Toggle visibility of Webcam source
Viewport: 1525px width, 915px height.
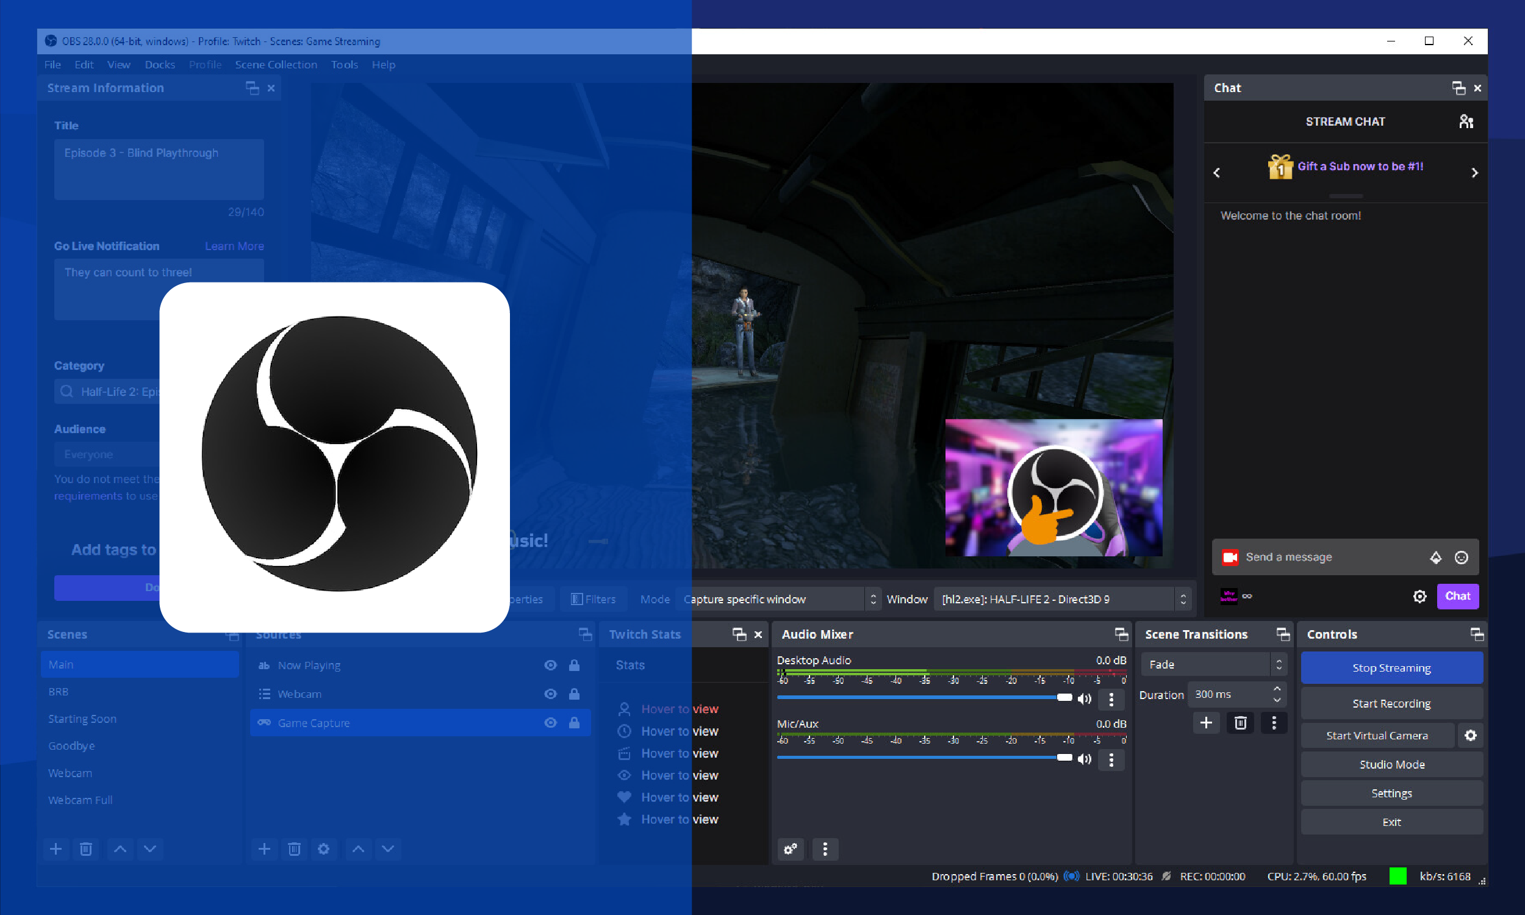[550, 694]
